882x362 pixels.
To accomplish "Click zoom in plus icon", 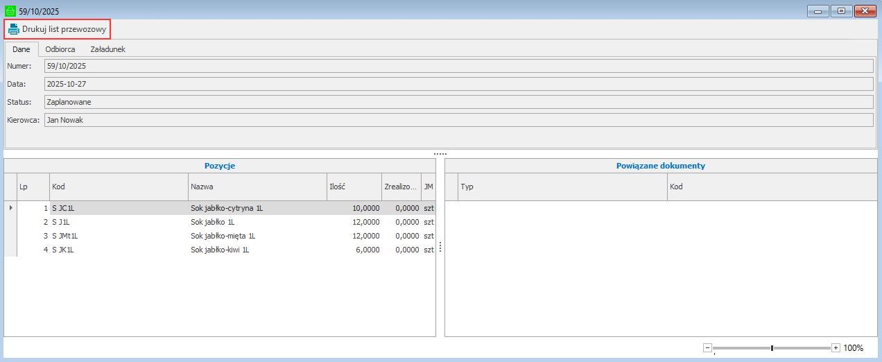I will (836, 347).
